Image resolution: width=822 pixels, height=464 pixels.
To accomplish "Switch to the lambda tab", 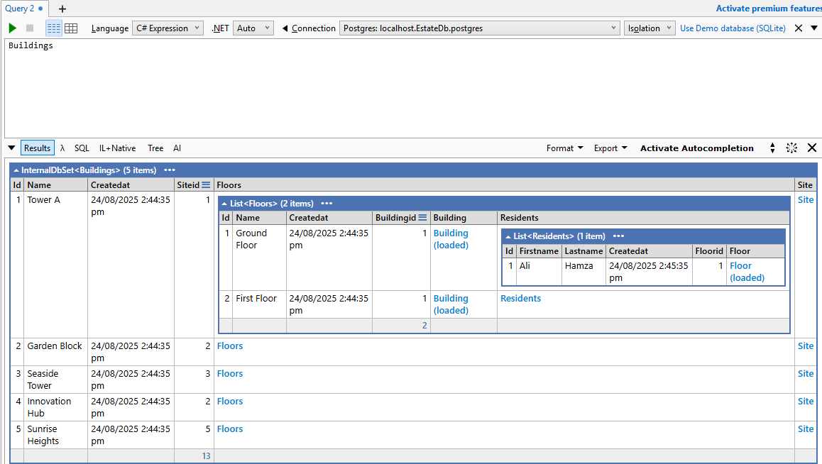I will point(62,148).
